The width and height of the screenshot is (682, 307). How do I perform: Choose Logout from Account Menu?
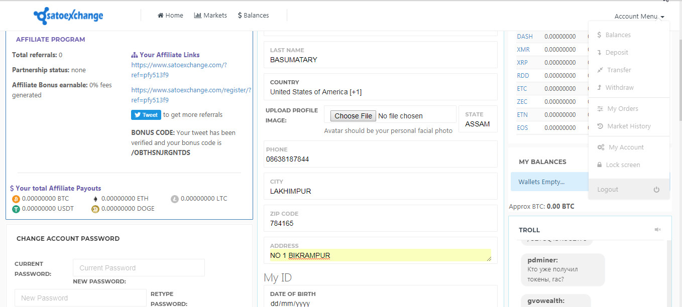629,190
